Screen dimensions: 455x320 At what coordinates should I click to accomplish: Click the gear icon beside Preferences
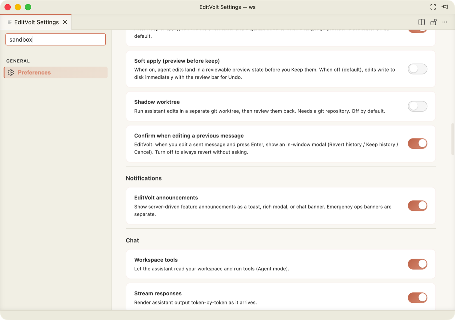pyautogui.click(x=11, y=73)
